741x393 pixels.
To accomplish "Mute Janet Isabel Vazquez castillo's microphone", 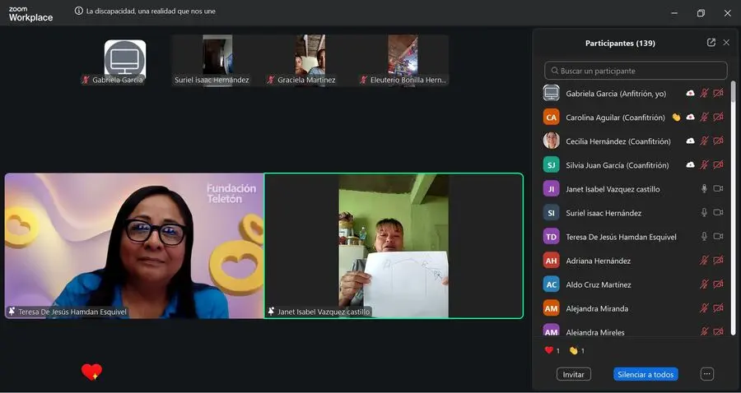I will [704, 189].
